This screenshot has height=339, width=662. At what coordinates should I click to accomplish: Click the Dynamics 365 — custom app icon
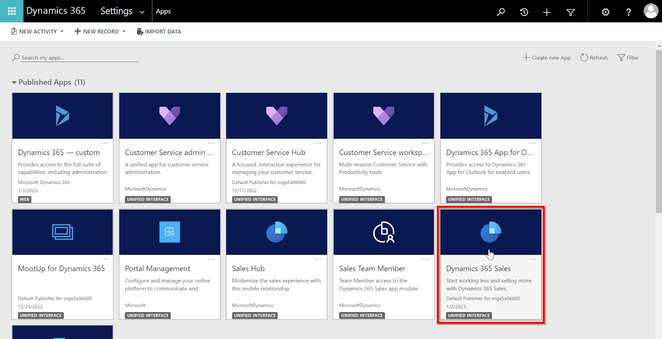pos(62,116)
